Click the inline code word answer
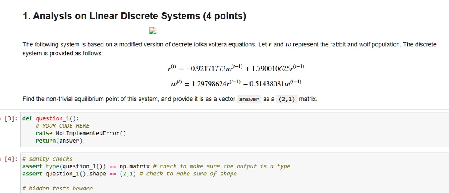 [x=249, y=100]
